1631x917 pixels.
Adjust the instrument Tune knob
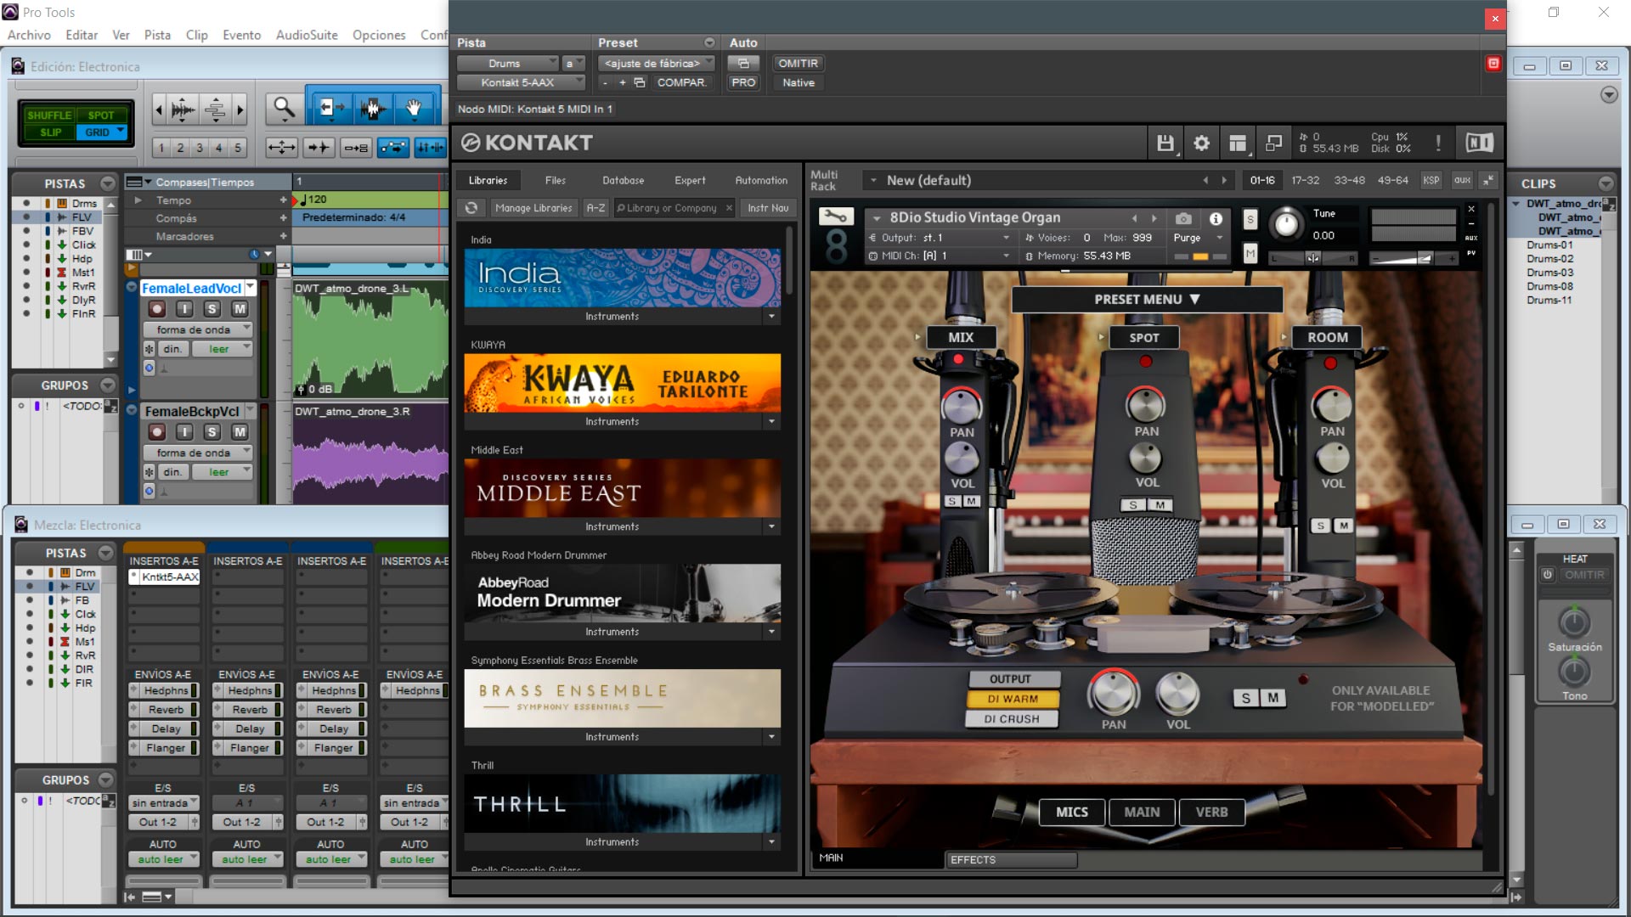pyautogui.click(x=1286, y=225)
